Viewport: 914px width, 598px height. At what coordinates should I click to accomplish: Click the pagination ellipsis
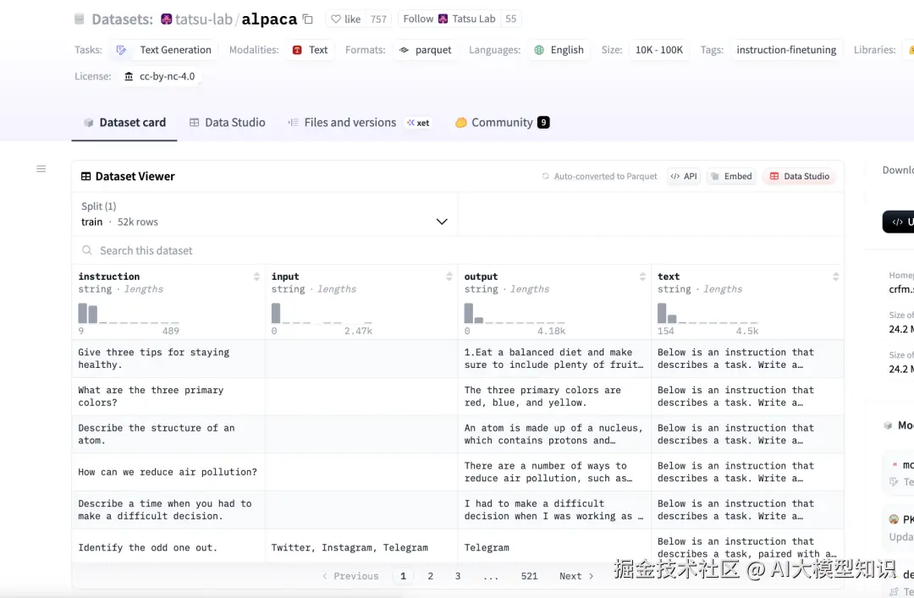[491, 576]
